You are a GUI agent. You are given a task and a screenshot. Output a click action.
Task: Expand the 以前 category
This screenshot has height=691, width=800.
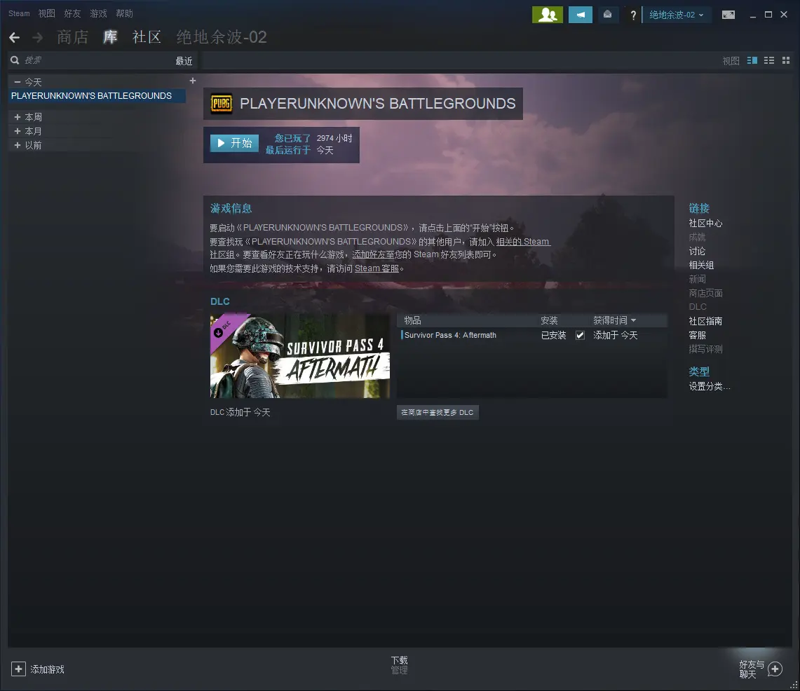(18, 145)
